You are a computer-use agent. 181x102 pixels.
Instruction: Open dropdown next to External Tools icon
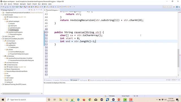pos(27,7)
